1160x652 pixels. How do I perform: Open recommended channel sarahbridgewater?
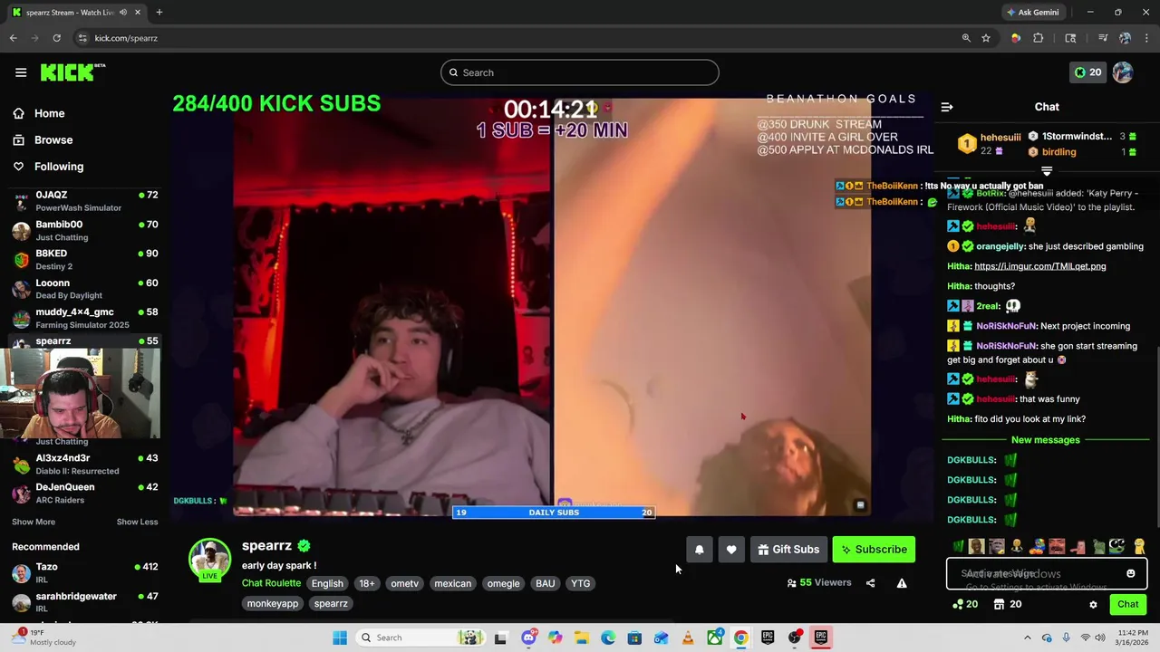point(84,602)
